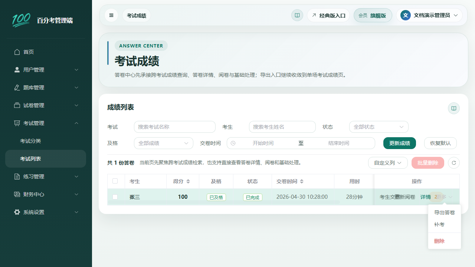Click the 题库管理 pencil icon
The width and height of the screenshot is (475, 267).
click(x=17, y=88)
